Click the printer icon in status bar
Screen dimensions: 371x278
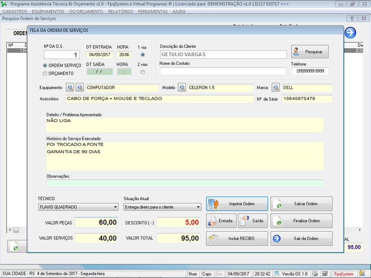(315, 274)
